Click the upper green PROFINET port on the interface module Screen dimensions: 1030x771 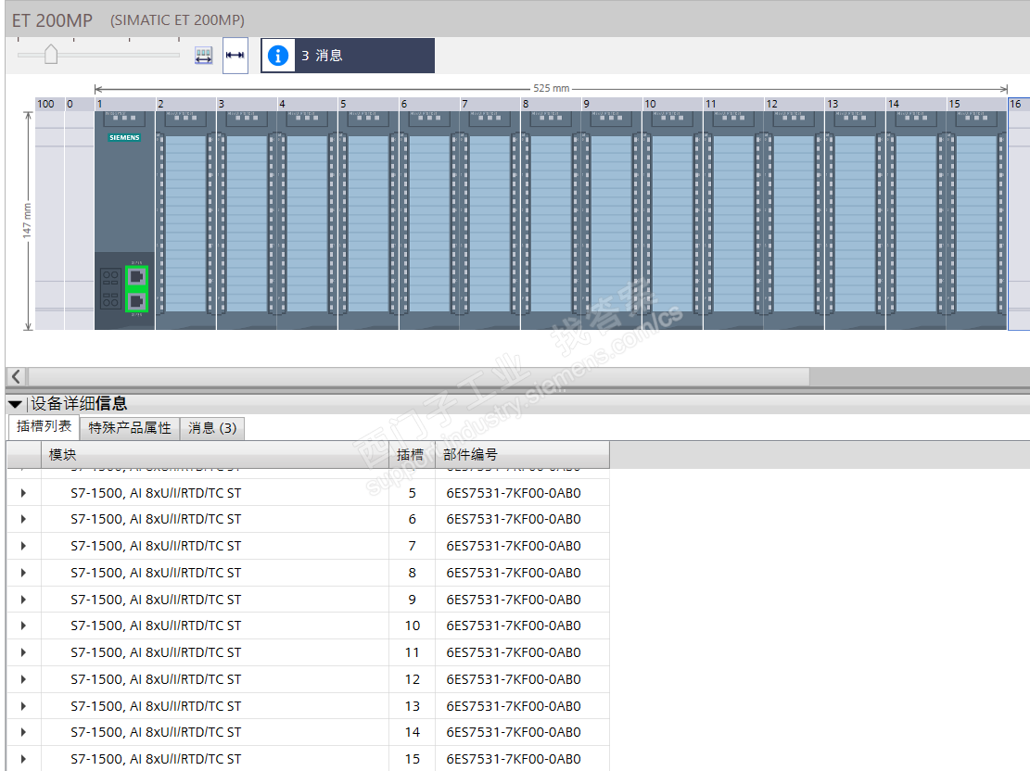136,276
